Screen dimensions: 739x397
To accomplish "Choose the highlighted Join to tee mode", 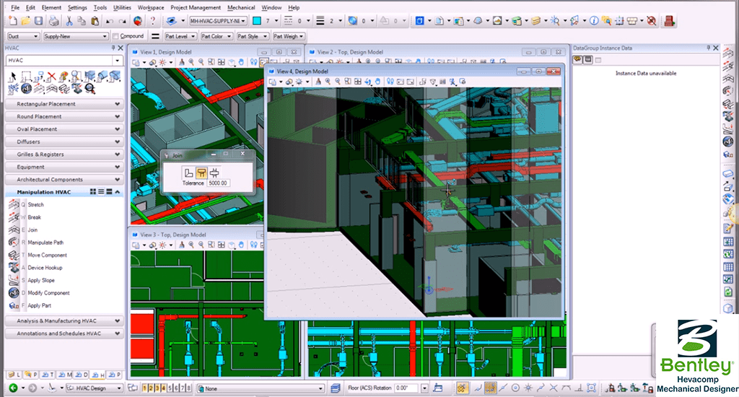I will (201, 173).
